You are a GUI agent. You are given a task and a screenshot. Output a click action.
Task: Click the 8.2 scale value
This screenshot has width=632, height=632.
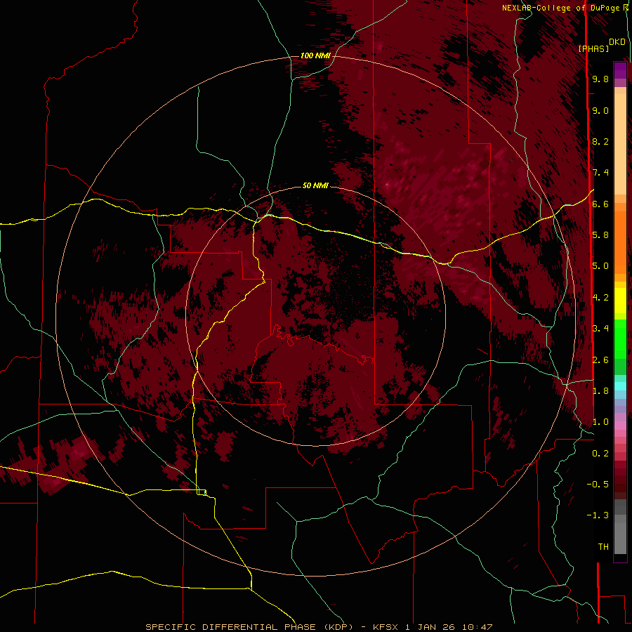(x=600, y=141)
